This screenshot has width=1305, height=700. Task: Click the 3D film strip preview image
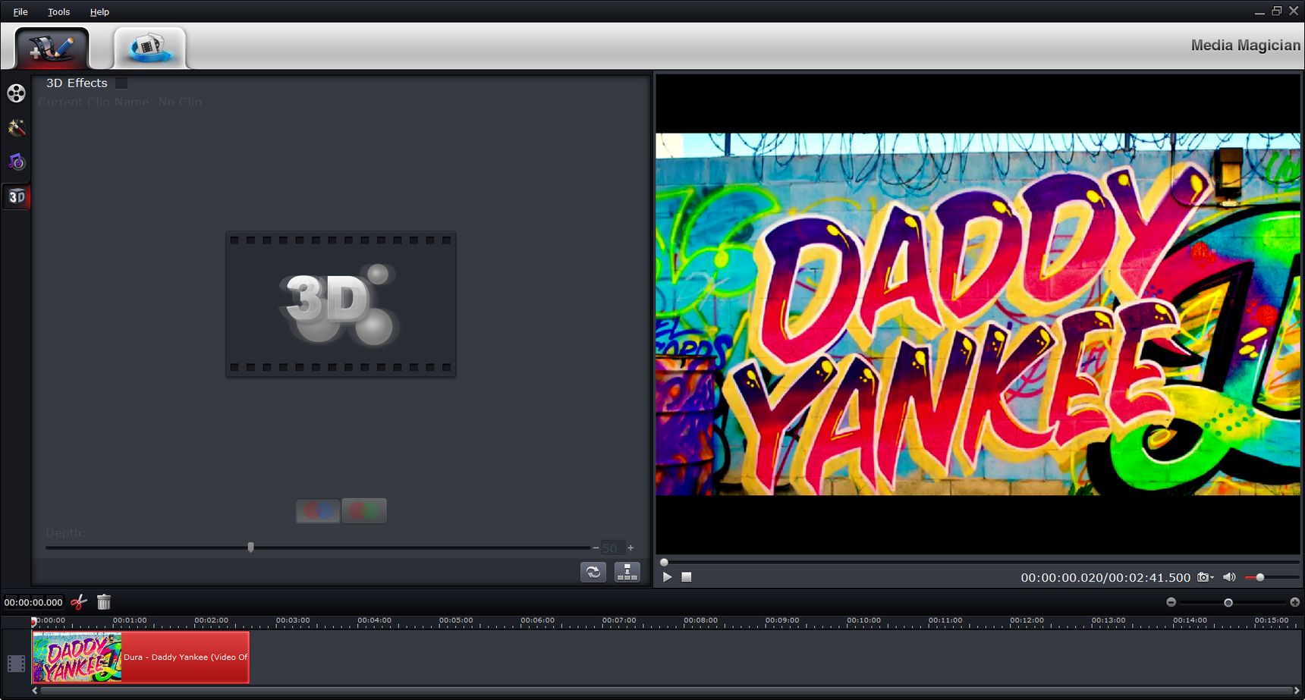point(341,304)
